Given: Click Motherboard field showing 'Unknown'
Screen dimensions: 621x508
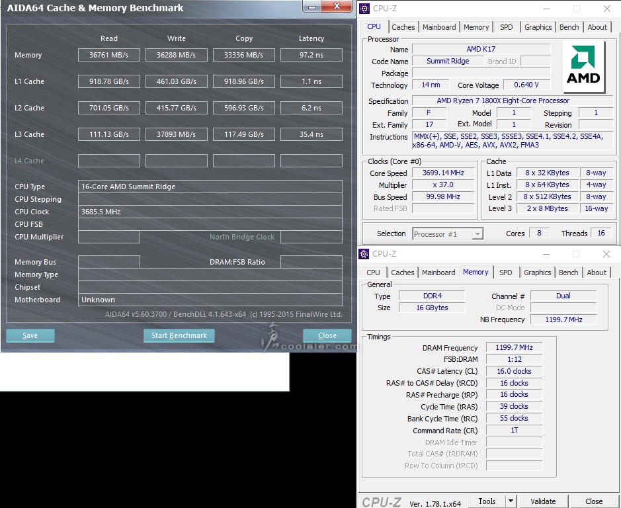Looking at the screenshot, I should point(210,300).
